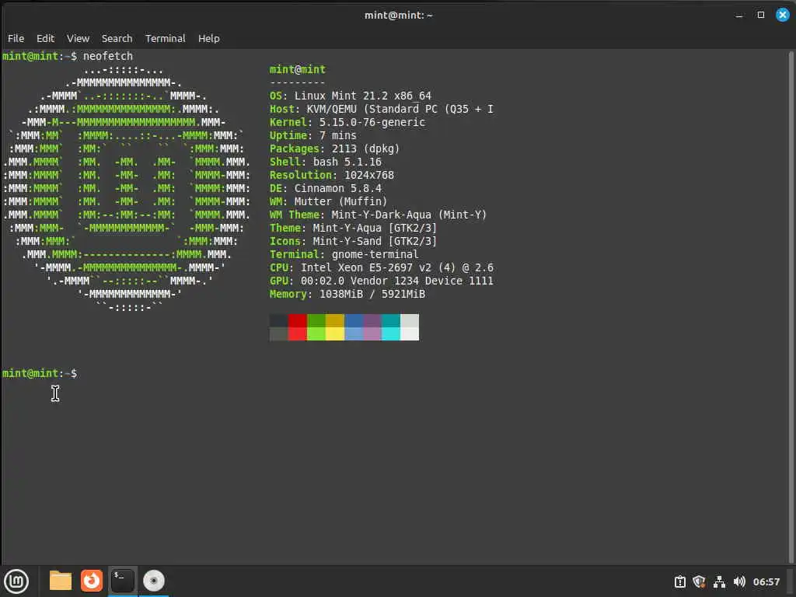Viewport: 796px width, 597px height.
Task: Open the volume speaker tray icon
Action: [739, 581]
